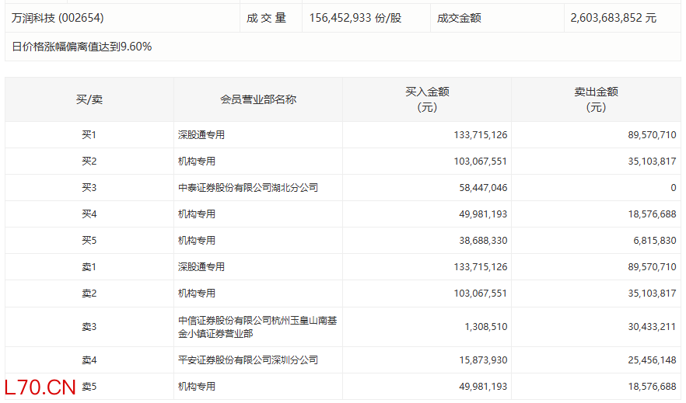Click the 成交金额 label cell
This screenshot has width=686, height=403.
coord(459,17)
